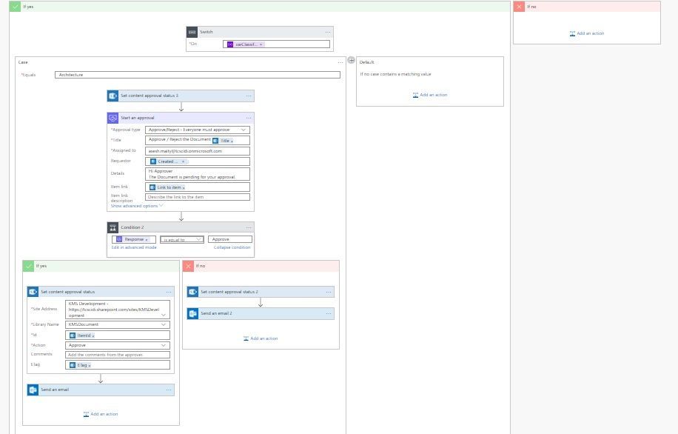
Task: Open the Switch card's ellipsis menu
Action: 328,32
